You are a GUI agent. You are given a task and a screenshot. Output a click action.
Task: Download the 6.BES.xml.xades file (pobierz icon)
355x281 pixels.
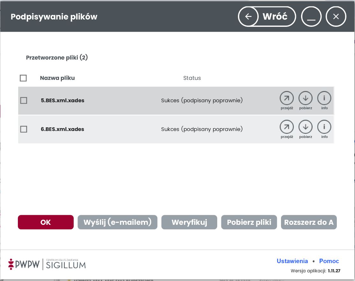coord(305,127)
